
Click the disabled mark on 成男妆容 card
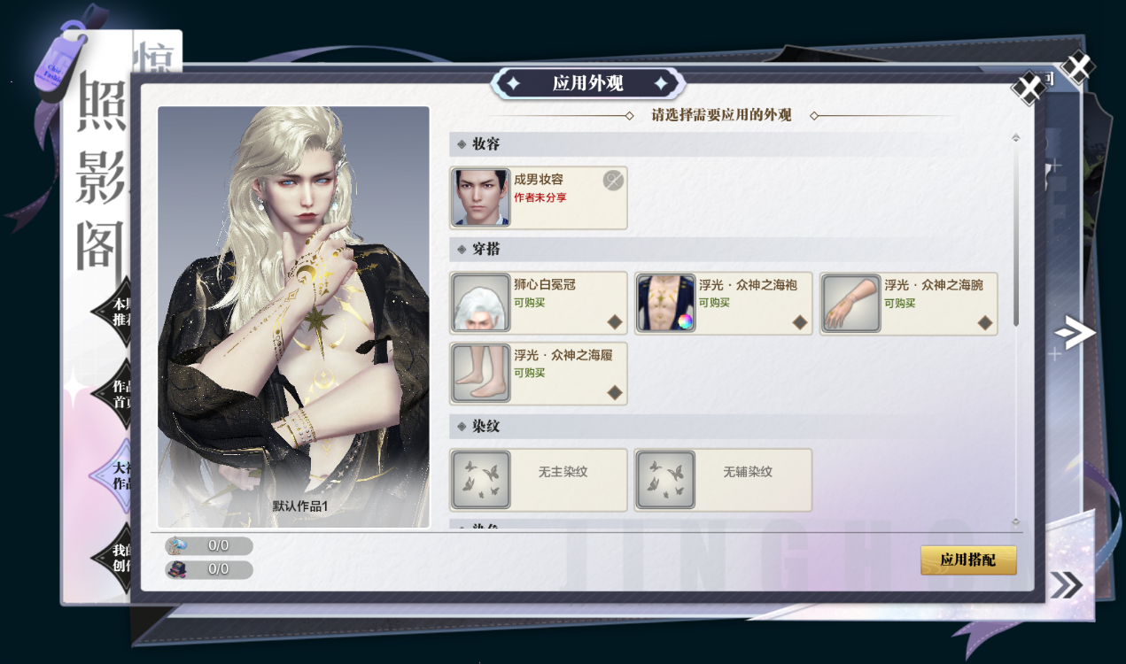pos(613,181)
